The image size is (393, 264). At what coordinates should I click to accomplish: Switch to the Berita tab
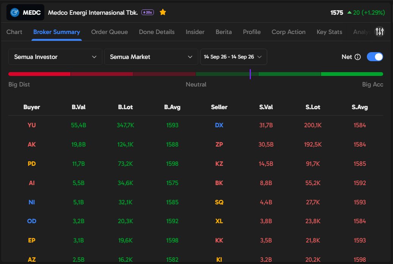224,32
